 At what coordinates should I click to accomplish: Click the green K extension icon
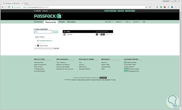click(x=161, y=7)
